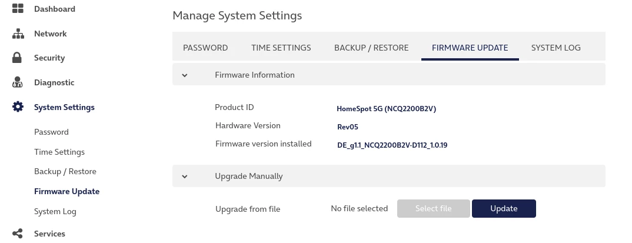Click the Security padlock icon
This screenshot has width=632, height=243.
(18, 58)
